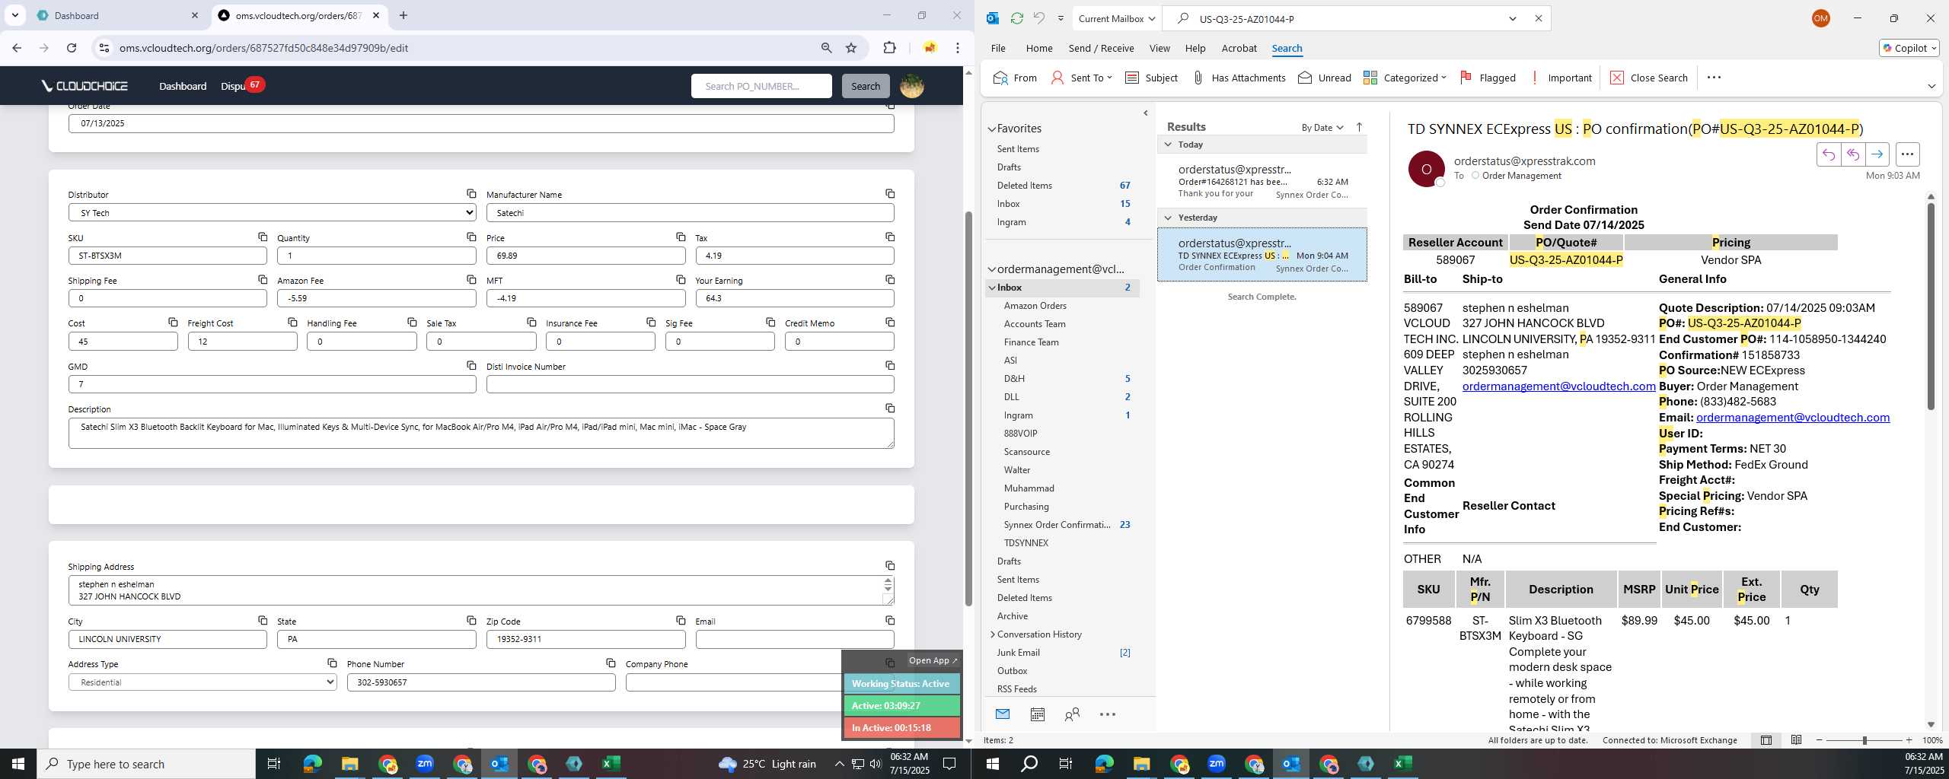Copy the Manufacturer Name value
Image resolution: width=1949 pixels, height=779 pixels.
pos(889,194)
